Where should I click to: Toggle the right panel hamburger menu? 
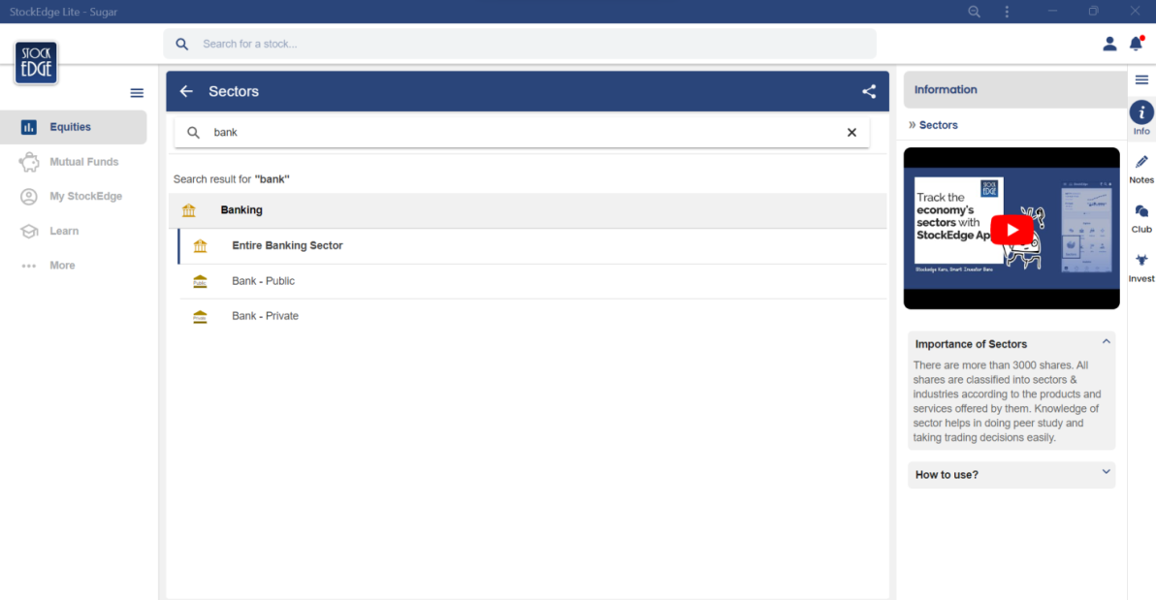1141,79
